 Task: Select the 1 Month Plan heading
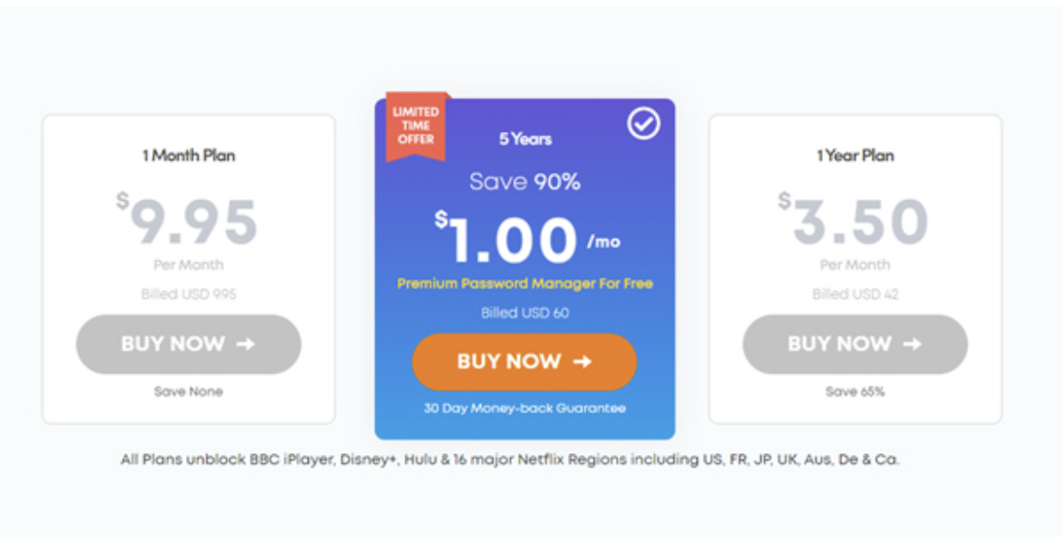189,156
